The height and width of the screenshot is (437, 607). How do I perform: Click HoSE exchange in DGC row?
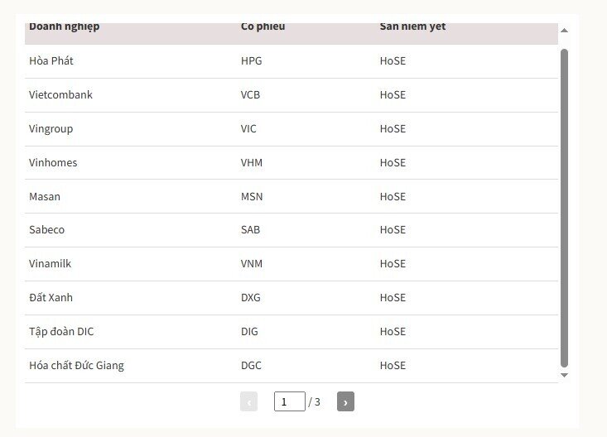[393, 365]
